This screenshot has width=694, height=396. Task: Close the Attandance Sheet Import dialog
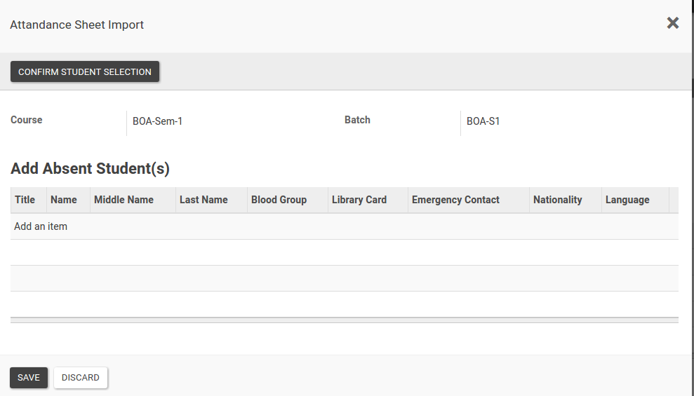[x=672, y=23]
